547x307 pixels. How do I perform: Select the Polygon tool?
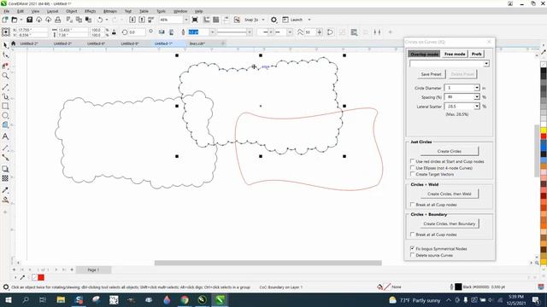point(5,125)
